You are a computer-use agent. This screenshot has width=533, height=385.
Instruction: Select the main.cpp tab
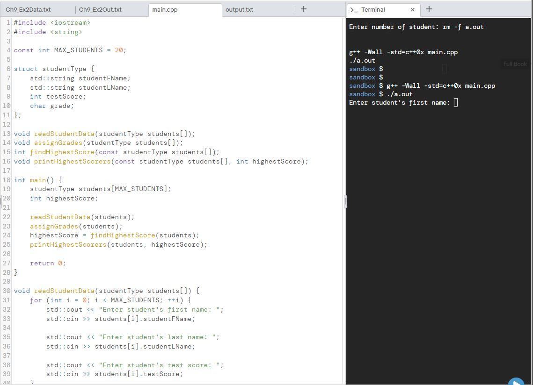pos(165,9)
